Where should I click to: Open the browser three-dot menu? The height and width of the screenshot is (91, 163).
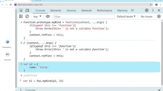(x=160, y=5)
